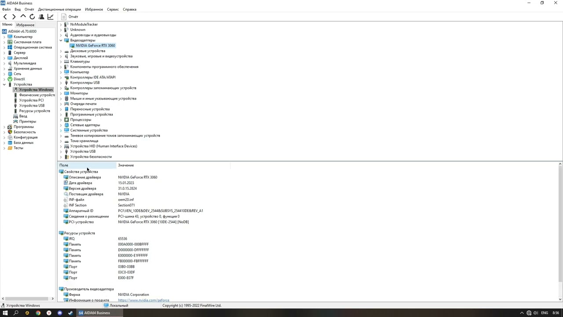Switch to the Меню sidebar tab

[x=7, y=25]
